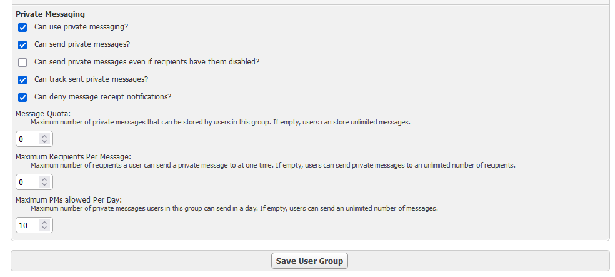Increase Maximum PMs allowed Per Day
The height and width of the screenshot is (277, 615).
click(x=44, y=222)
